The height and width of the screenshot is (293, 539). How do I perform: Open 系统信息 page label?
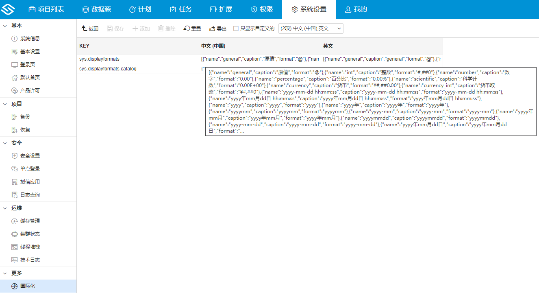[x=30, y=39]
